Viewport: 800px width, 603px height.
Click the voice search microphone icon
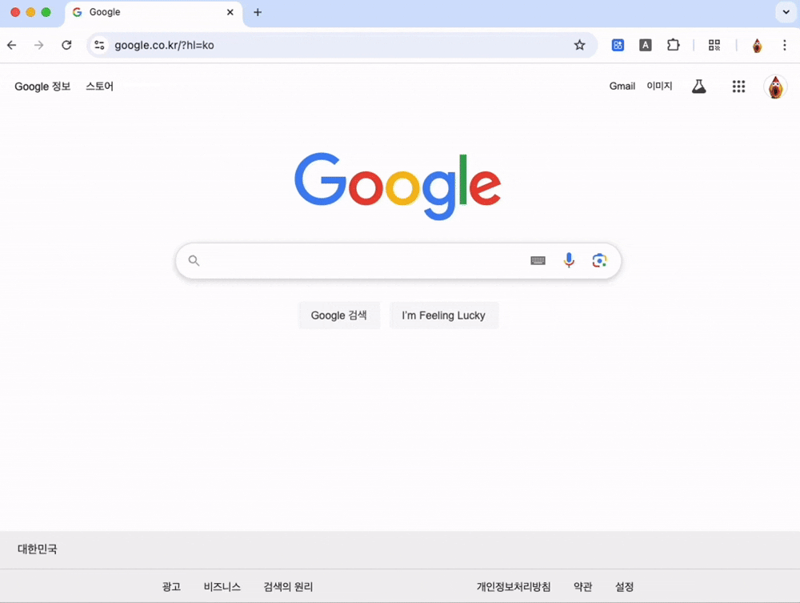click(x=568, y=260)
